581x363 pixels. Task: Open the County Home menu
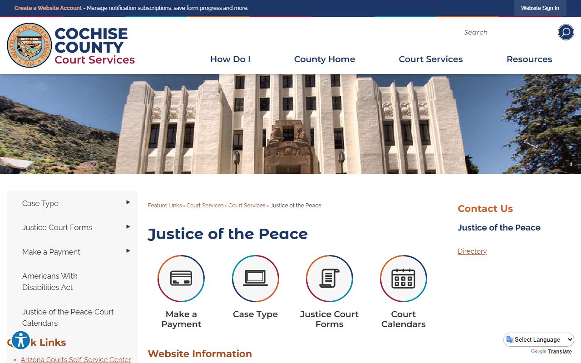(x=325, y=59)
